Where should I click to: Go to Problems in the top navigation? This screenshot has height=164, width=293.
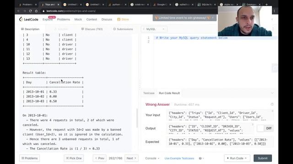coord(64,19)
